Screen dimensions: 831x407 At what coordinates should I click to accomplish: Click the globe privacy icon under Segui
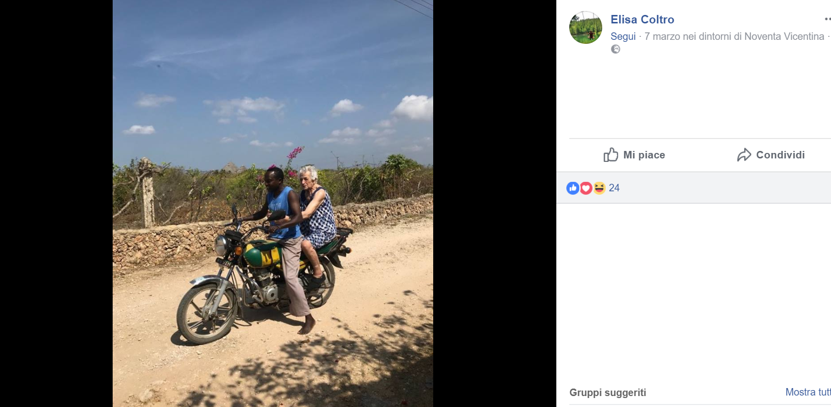[616, 49]
